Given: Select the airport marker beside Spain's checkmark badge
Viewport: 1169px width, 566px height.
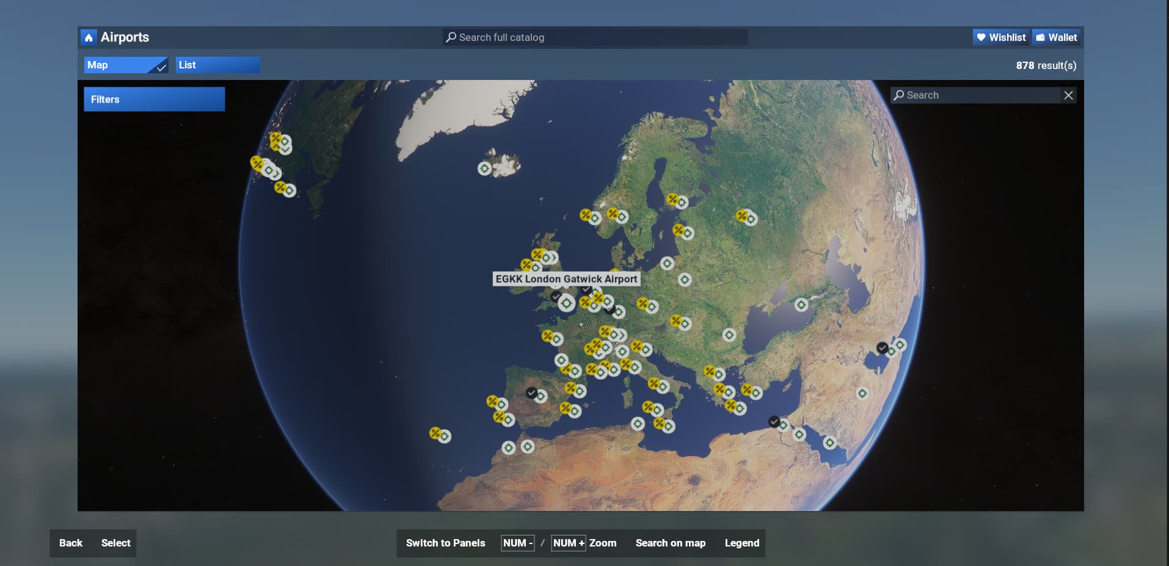Looking at the screenshot, I should (541, 396).
